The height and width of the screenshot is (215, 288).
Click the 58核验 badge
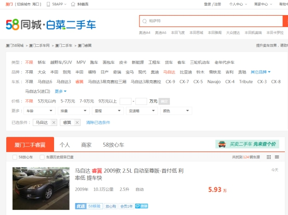coord(95,206)
